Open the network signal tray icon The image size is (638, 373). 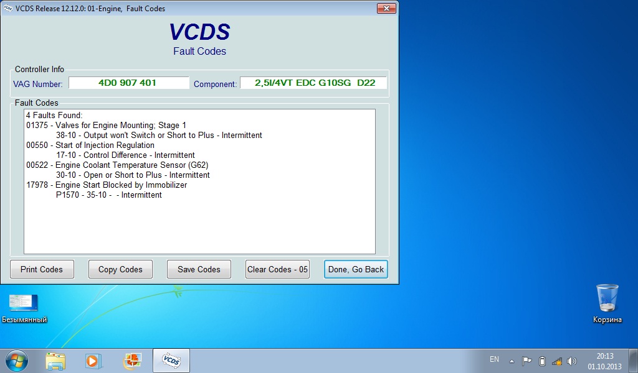pos(556,361)
